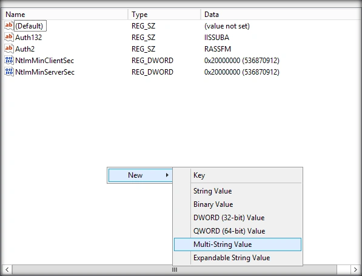Select the NtlmMinServerSec value name
362x276 pixels.
click(45, 72)
